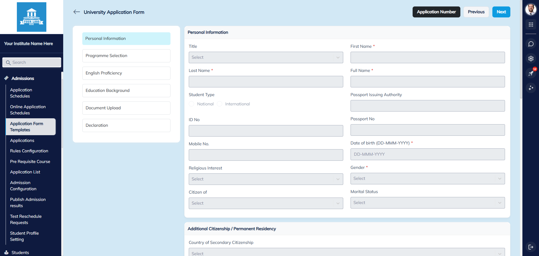The height and width of the screenshot is (256, 539).
Task: Click the Application Number button
Action: [436, 12]
